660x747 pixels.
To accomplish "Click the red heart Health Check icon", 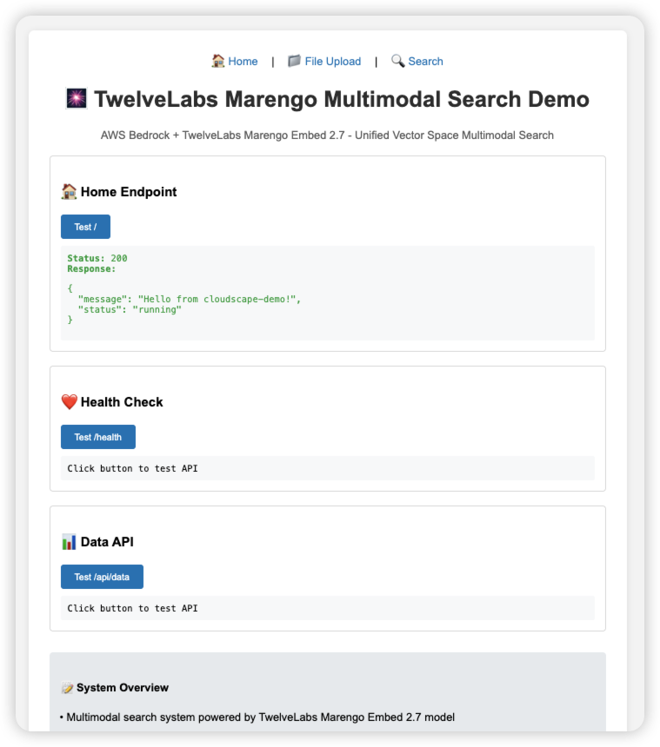I will pyautogui.click(x=70, y=402).
